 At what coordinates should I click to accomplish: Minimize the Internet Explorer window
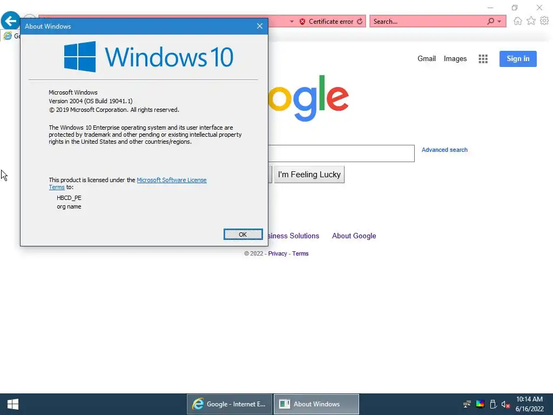tap(490, 8)
